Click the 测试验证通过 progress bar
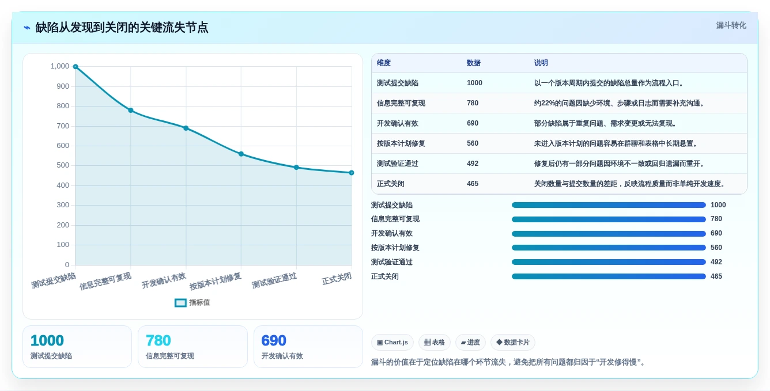The height and width of the screenshot is (391, 770). click(609, 262)
